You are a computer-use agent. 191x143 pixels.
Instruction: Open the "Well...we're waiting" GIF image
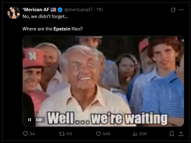(103, 81)
